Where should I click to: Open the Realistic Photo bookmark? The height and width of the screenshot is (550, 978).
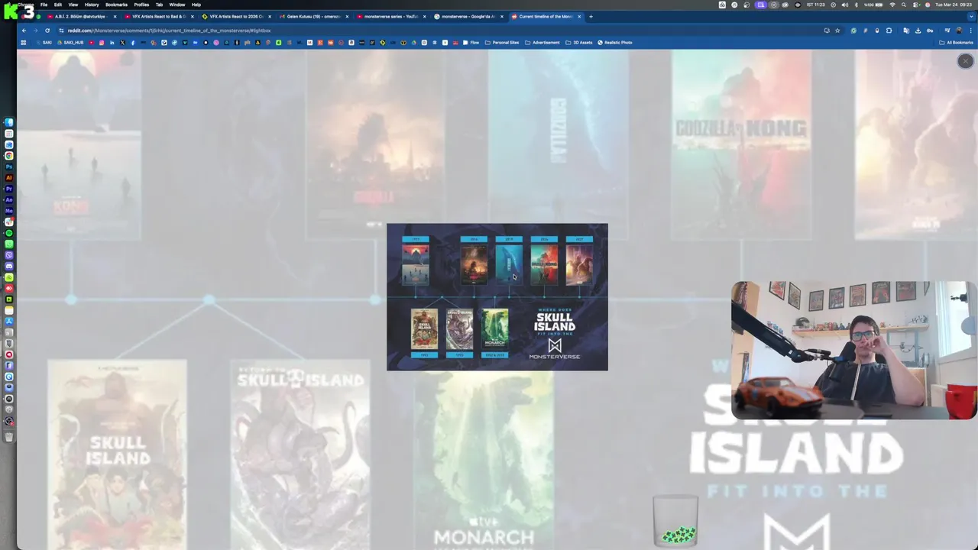tap(615, 43)
